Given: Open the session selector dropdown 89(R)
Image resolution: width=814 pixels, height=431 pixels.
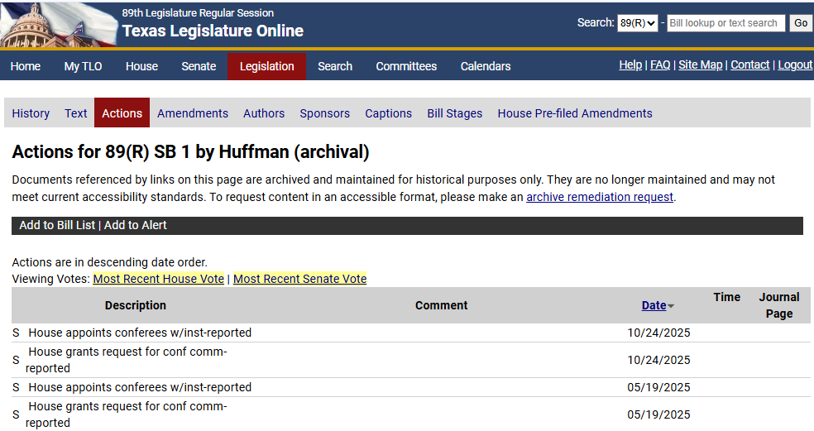Looking at the screenshot, I should (x=638, y=23).
